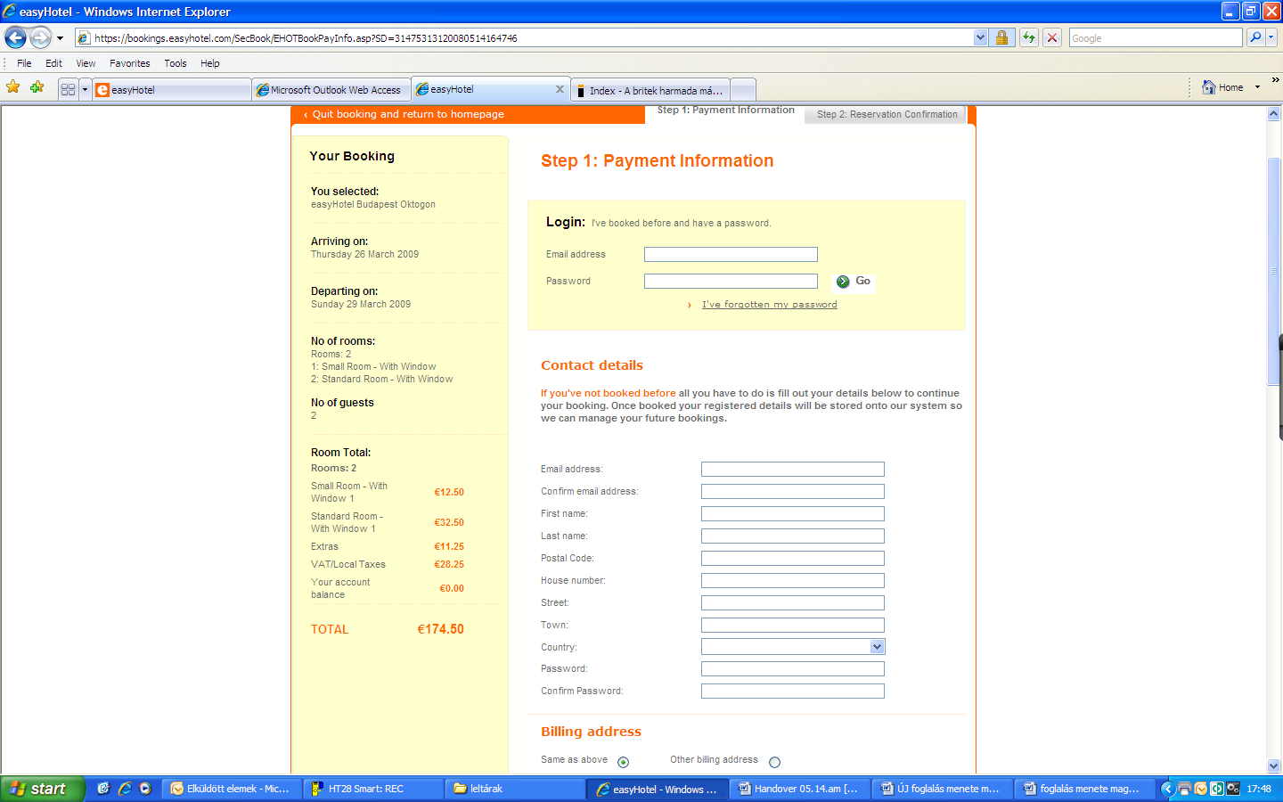Expand the address bar URL history dropdown
The width and height of the screenshot is (1283, 802).
tap(980, 37)
